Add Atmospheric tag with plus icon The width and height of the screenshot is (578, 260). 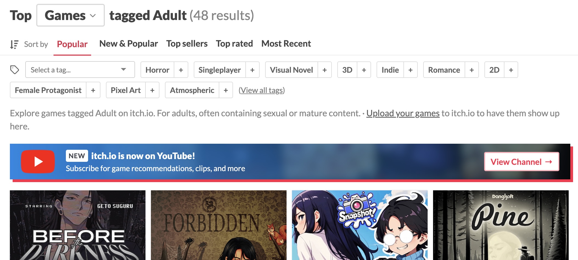point(226,90)
